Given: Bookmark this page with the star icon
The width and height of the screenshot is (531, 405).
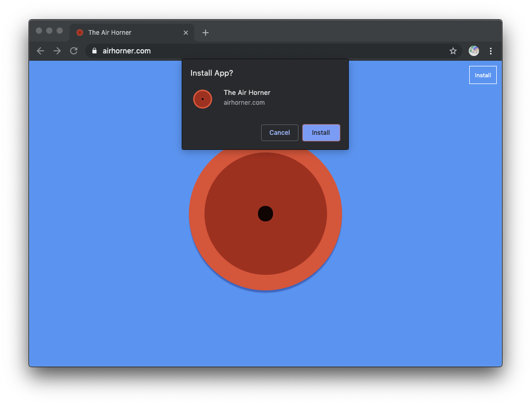Looking at the screenshot, I should click(x=453, y=51).
